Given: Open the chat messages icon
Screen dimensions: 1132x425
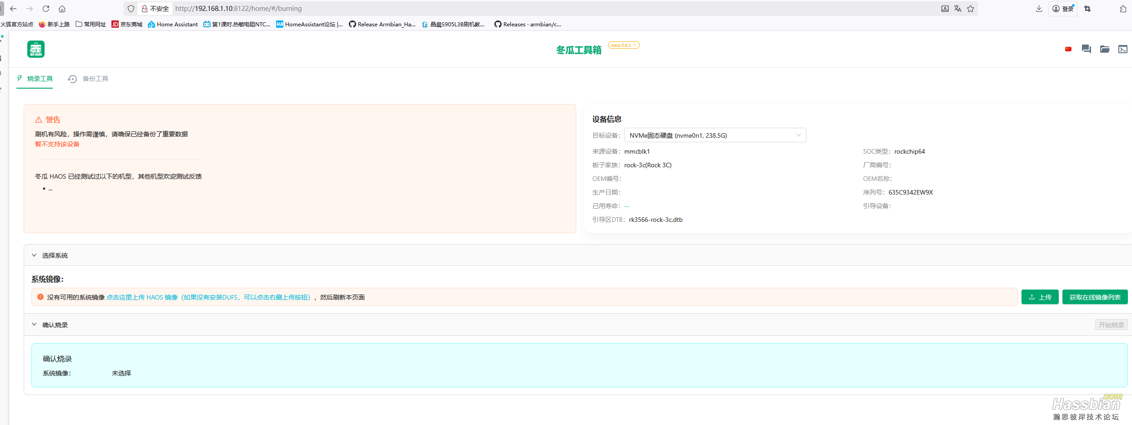Looking at the screenshot, I should pyautogui.click(x=1086, y=49).
